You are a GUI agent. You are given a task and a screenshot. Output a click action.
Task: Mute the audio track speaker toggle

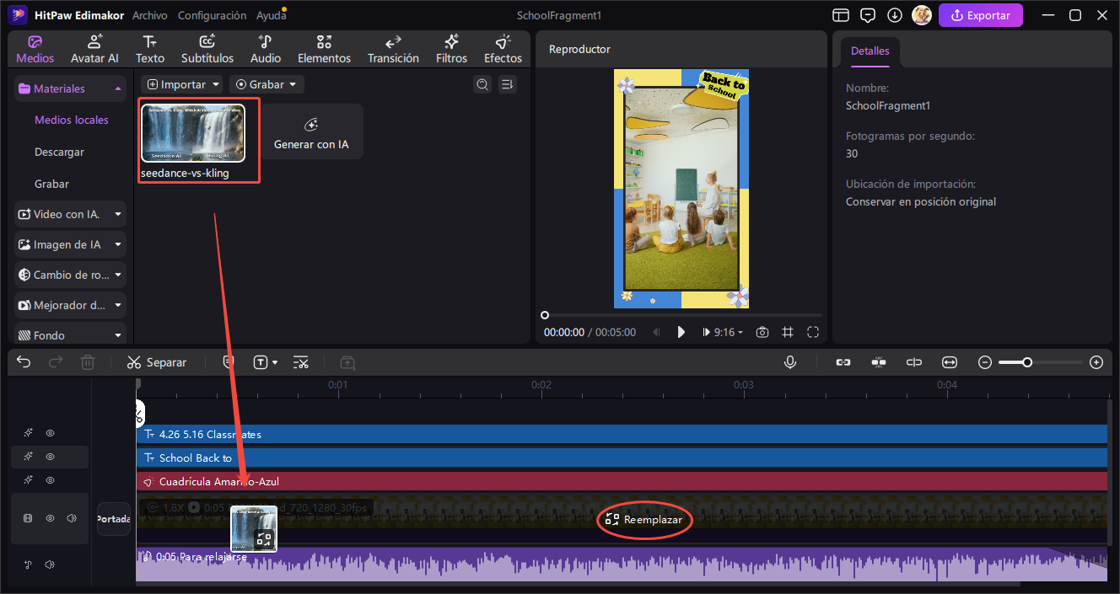click(50, 565)
